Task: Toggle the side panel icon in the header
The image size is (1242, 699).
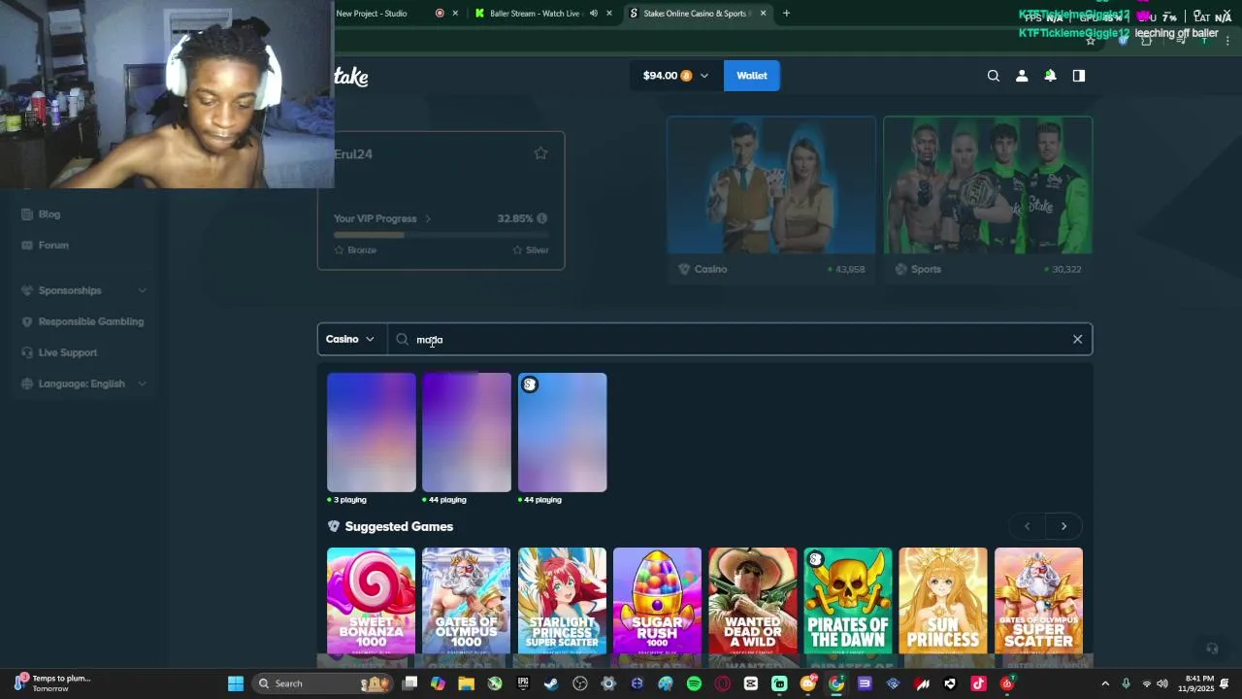Action: coord(1078,76)
